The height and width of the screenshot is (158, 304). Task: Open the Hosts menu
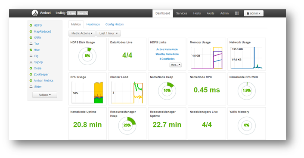click(197, 13)
